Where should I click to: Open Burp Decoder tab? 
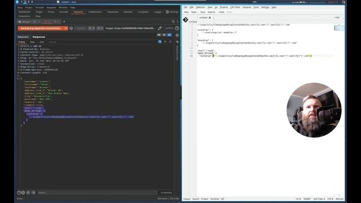point(128,12)
